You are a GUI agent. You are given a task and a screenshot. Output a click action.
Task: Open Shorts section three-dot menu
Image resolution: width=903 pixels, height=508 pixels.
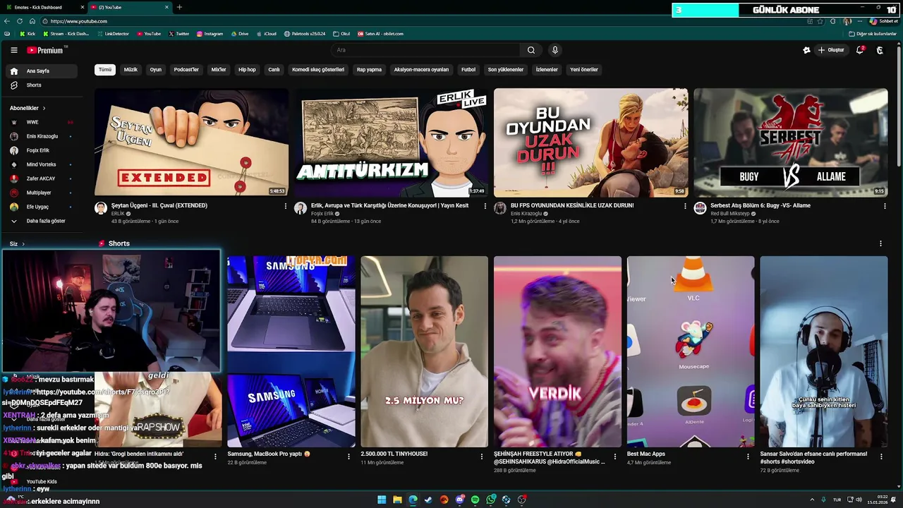coord(880,243)
